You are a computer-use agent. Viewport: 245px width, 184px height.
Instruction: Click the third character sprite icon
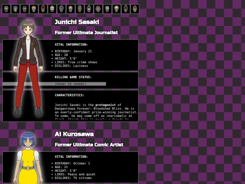(x=24, y=9)
